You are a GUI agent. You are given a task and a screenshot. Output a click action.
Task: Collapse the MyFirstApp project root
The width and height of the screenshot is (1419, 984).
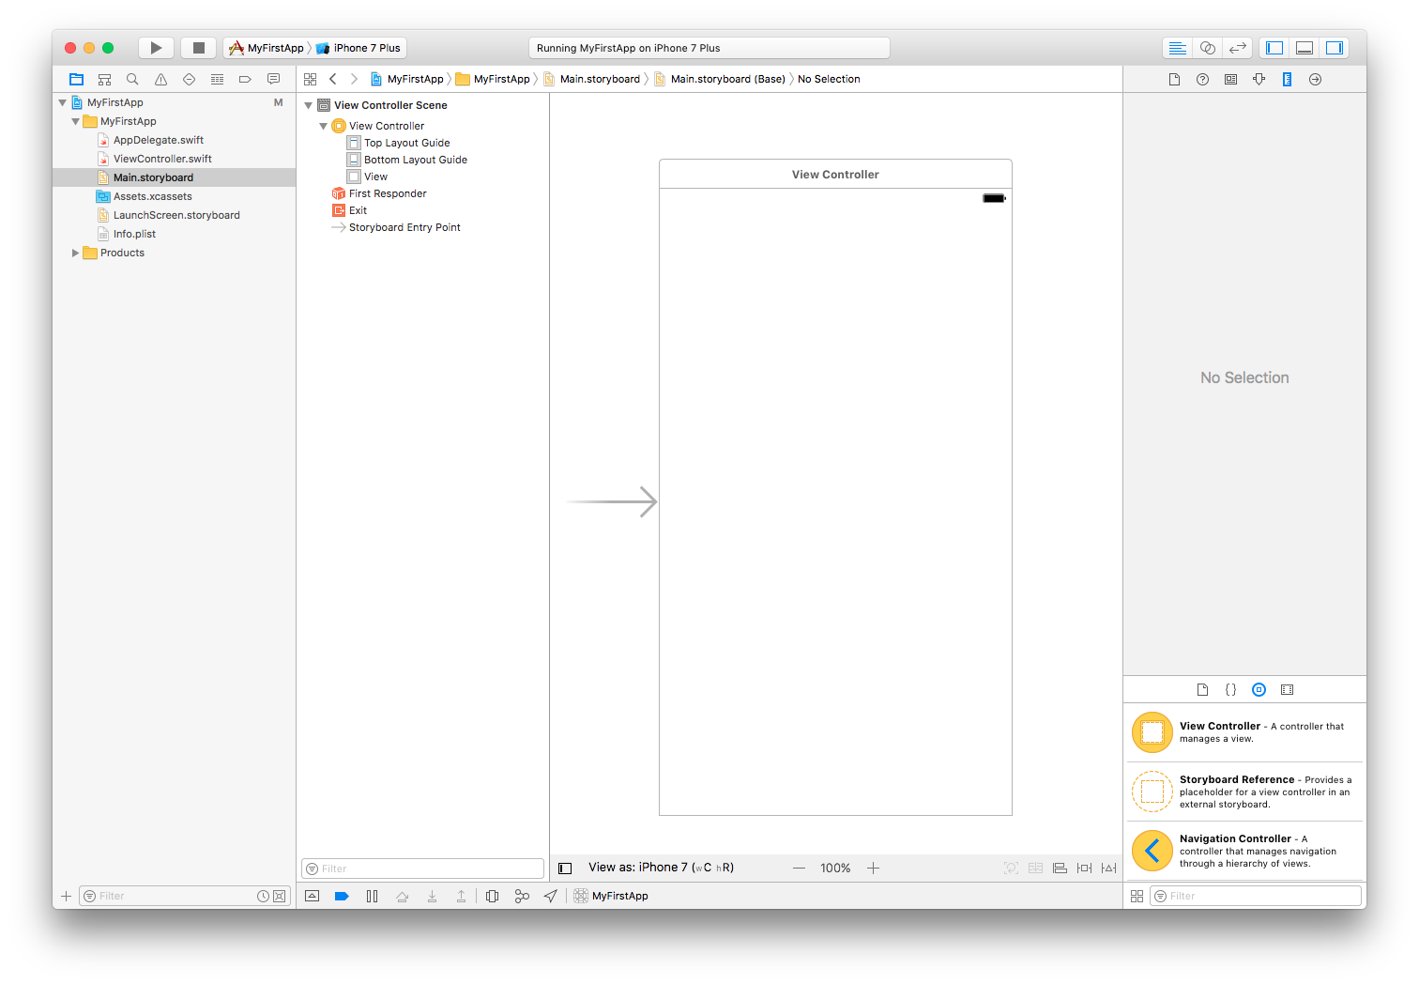(63, 102)
